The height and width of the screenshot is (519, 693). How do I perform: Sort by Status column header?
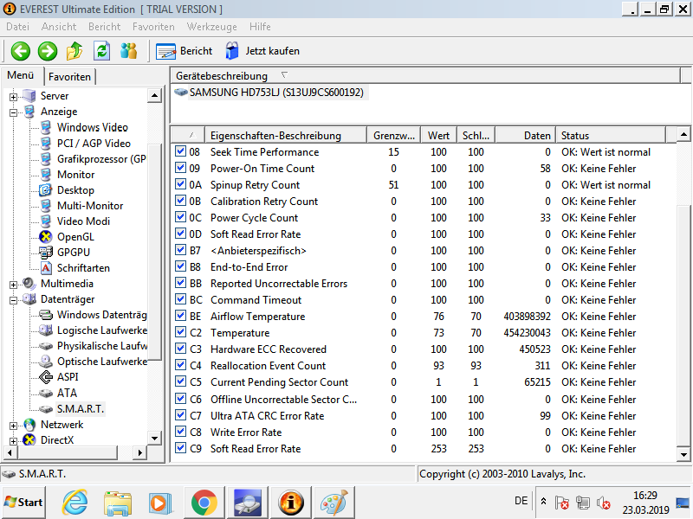pos(611,136)
